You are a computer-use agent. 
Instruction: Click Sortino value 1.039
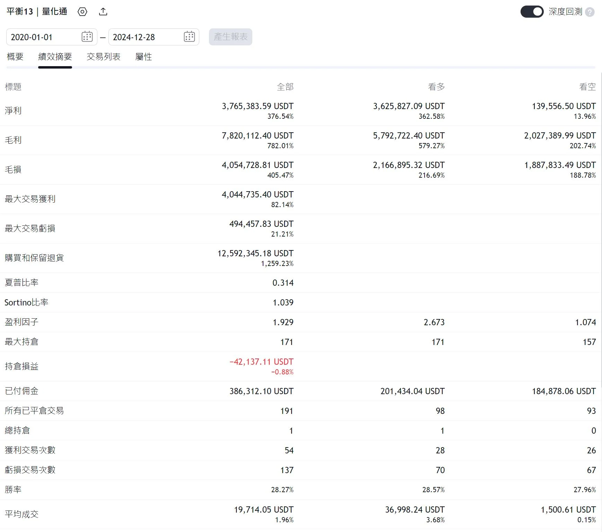click(x=283, y=303)
